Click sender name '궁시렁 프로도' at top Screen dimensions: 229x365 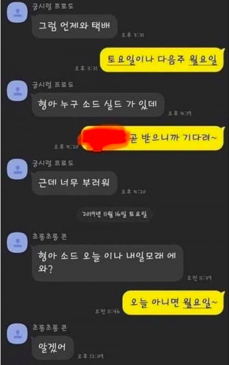pos(53,6)
